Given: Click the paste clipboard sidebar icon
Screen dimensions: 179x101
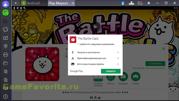Looking at the screenshot, I should tap(6, 80).
